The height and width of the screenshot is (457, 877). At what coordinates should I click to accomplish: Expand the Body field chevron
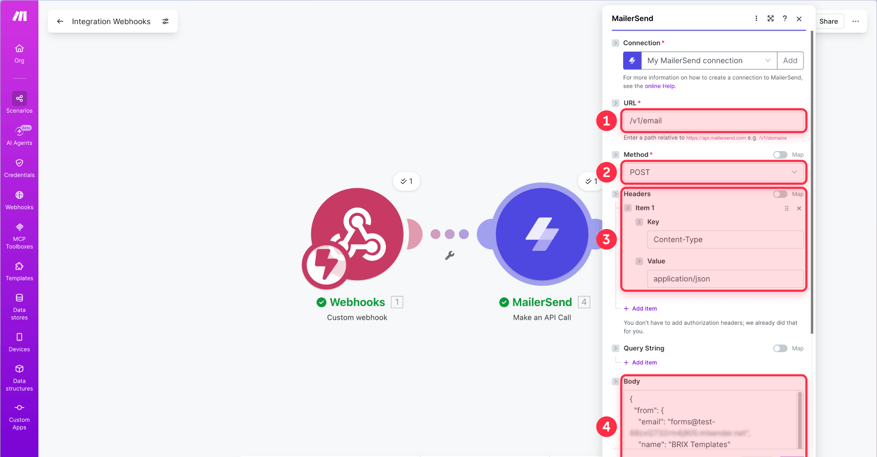[x=615, y=381]
